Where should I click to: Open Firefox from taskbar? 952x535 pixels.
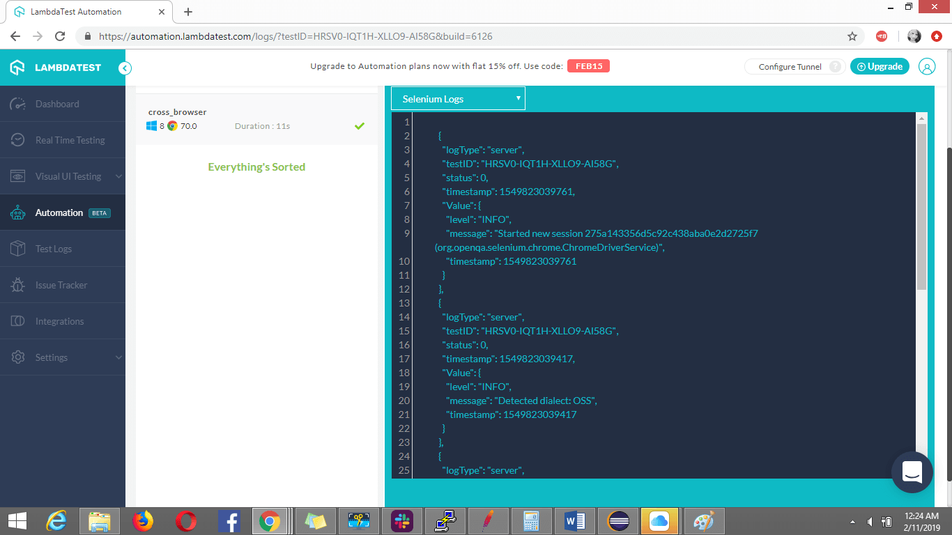143,520
